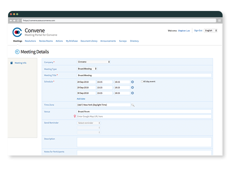Click the Time Zone field
Image resolution: width=231 pixels, height=172 pixels.
(x=104, y=105)
